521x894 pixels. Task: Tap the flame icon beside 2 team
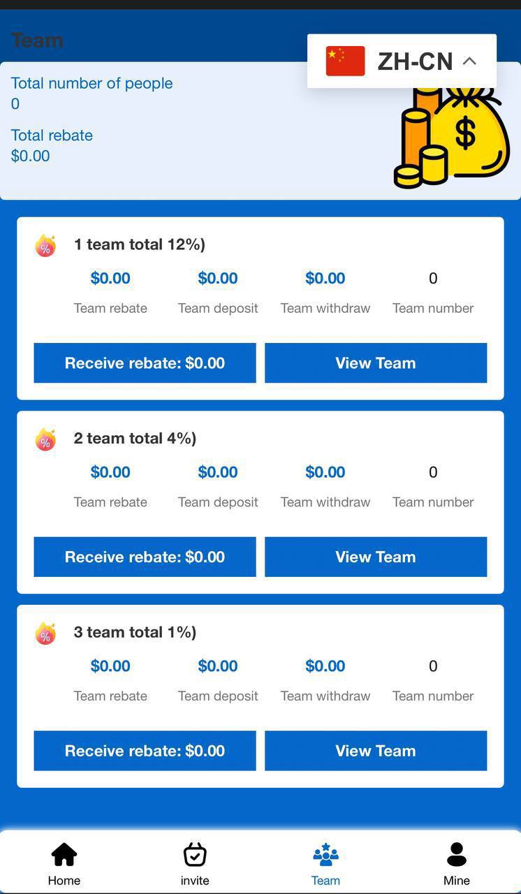click(45, 439)
